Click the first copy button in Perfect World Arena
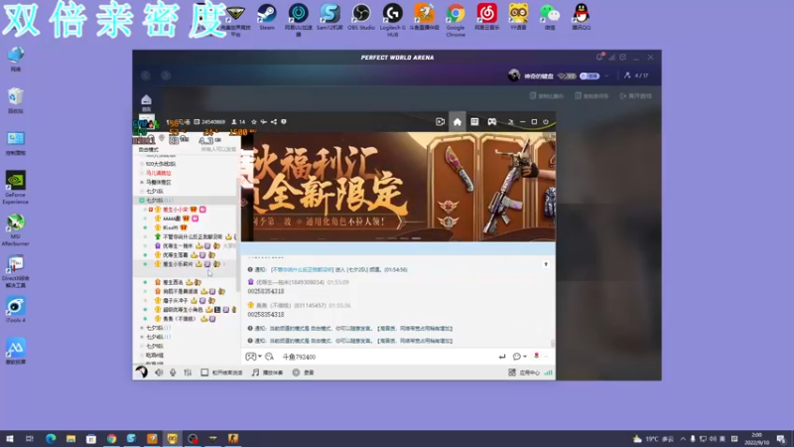The width and height of the screenshot is (794, 447). 546,95
